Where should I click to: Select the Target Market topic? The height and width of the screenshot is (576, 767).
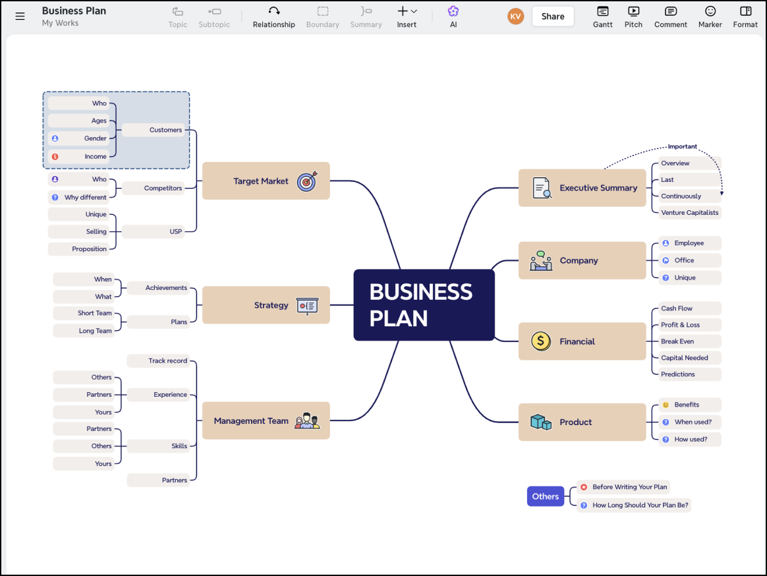click(x=266, y=181)
